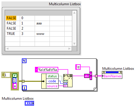Image resolution: width=136 pixels, height=107 pixels.
Task: Select the status element in Unbundle node
Action: (52, 76)
